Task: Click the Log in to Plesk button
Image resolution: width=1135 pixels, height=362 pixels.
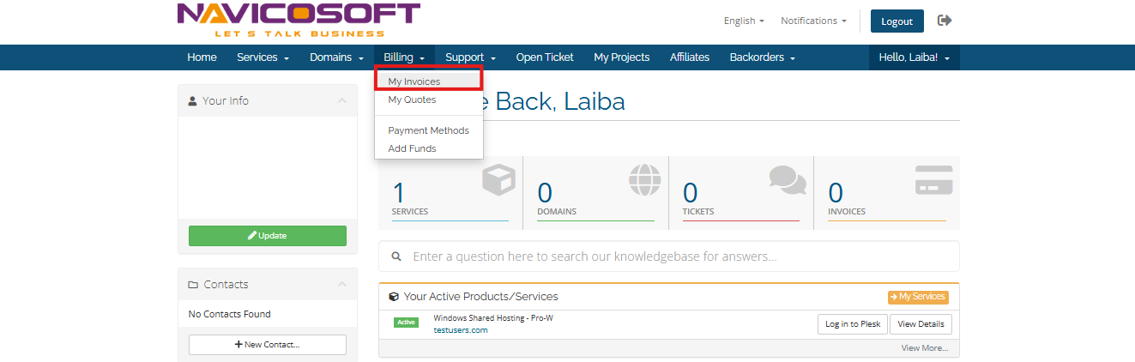Action: 851,324
